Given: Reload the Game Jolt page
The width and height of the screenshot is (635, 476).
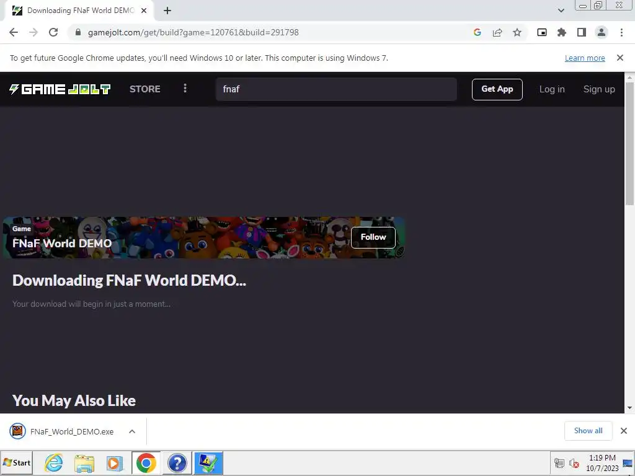Looking at the screenshot, I should point(53,32).
